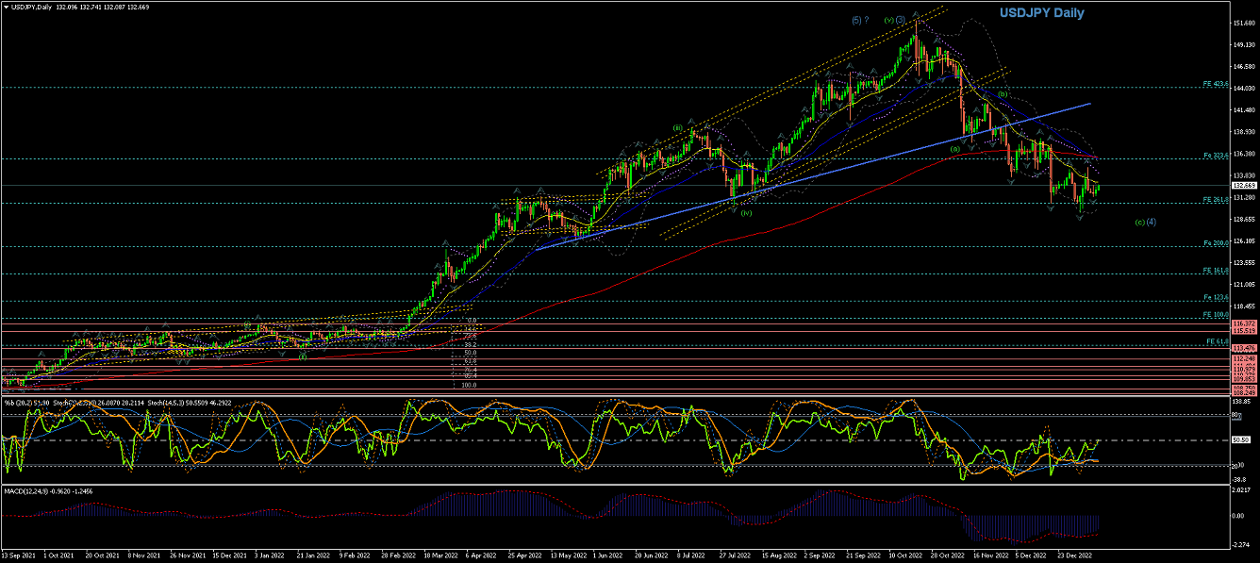Click the 16 Nov 2022 date label
This screenshot has width=1260, height=563.
pos(992,556)
